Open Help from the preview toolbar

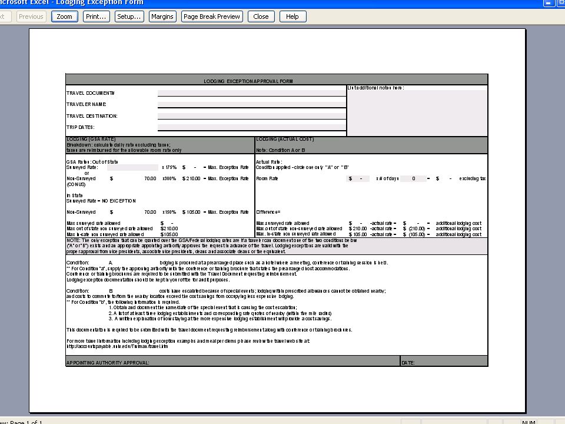click(293, 16)
